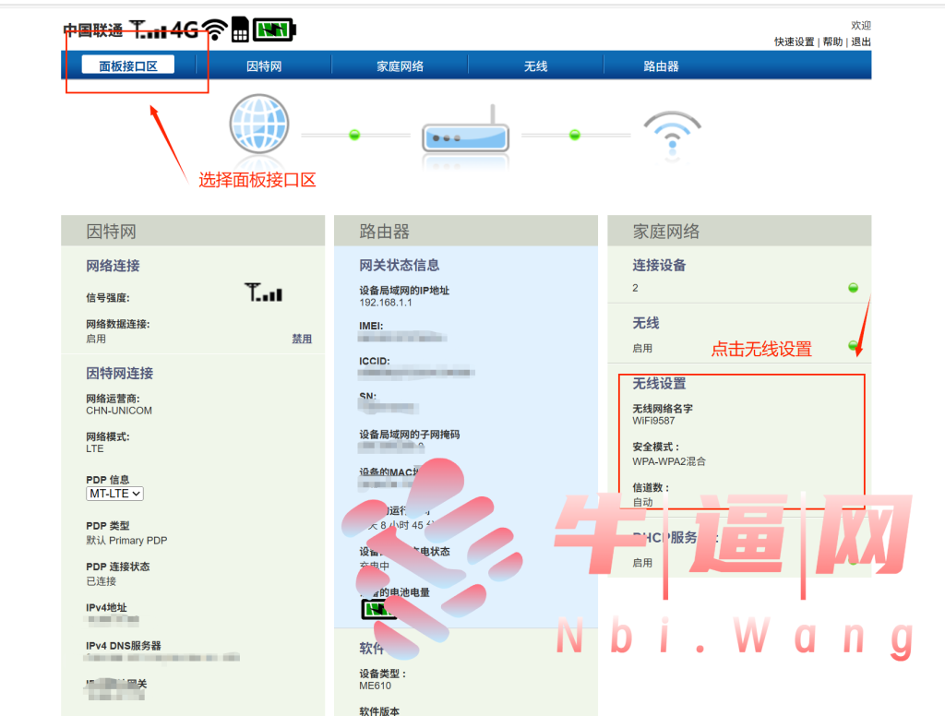
Task: Go to the 路由器 tab
Action: tap(661, 66)
